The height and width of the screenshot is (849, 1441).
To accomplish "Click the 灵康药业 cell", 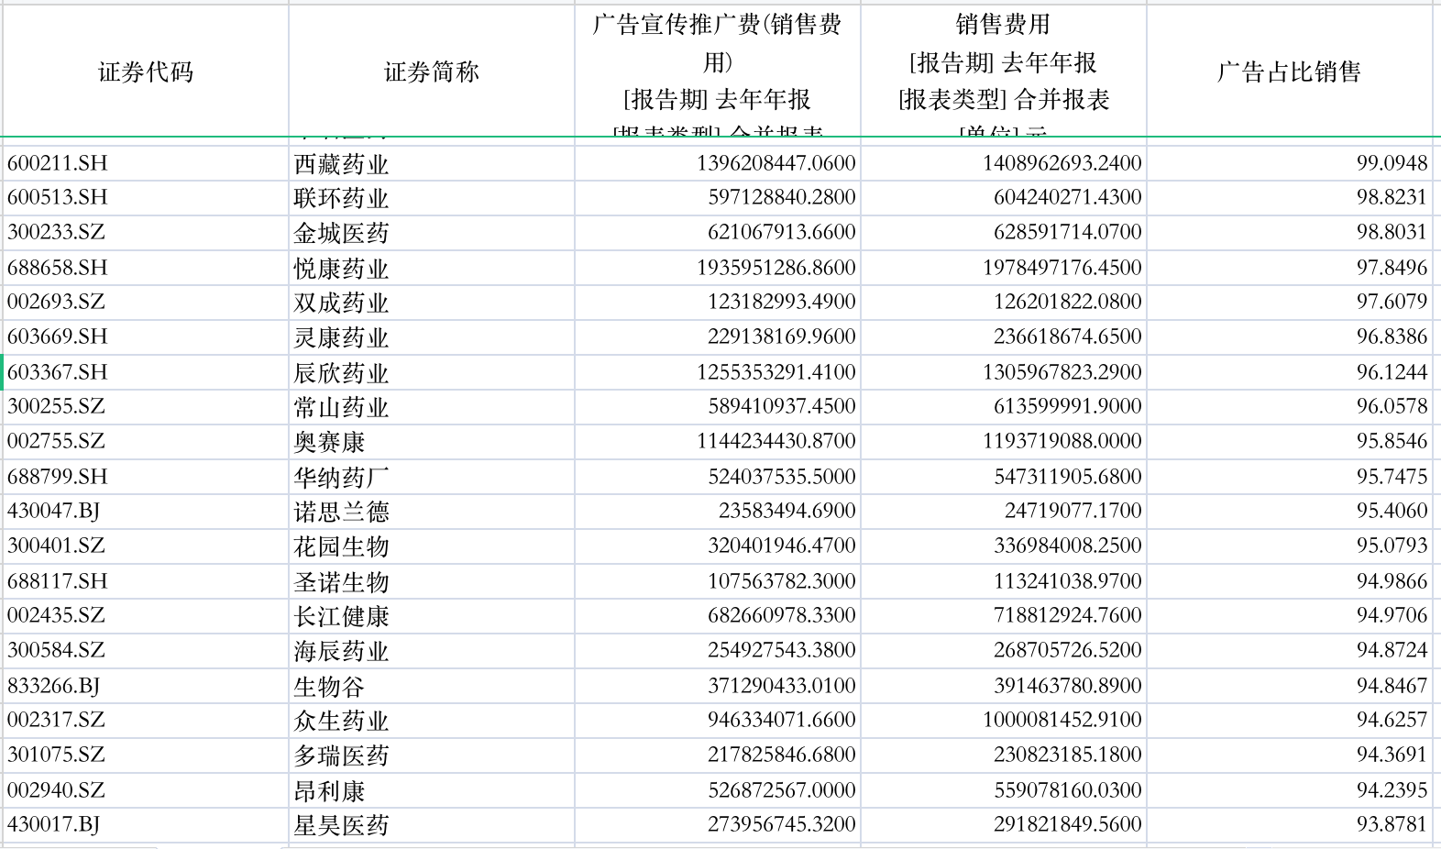I will coord(431,336).
